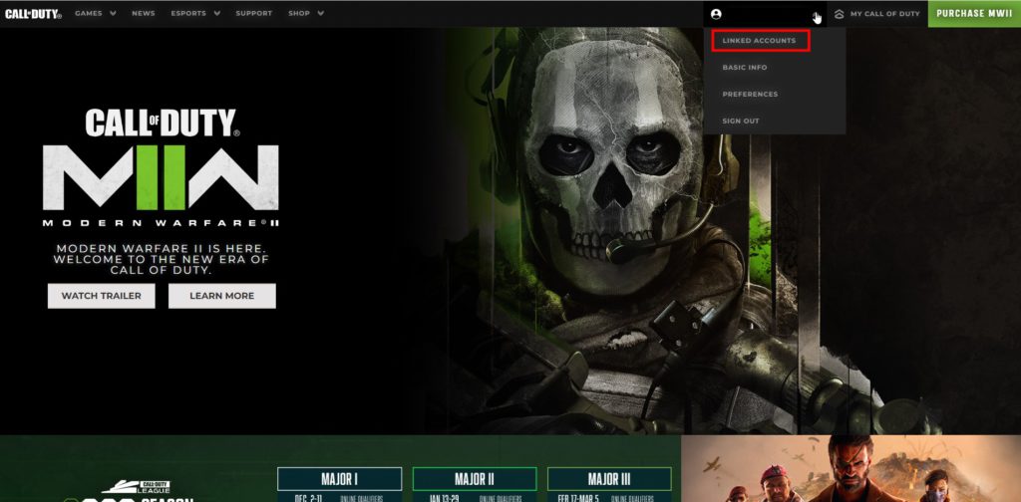This screenshot has width=1021, height=502.
Task: Select Linked Accounts from profile menu
Action: 760,41
